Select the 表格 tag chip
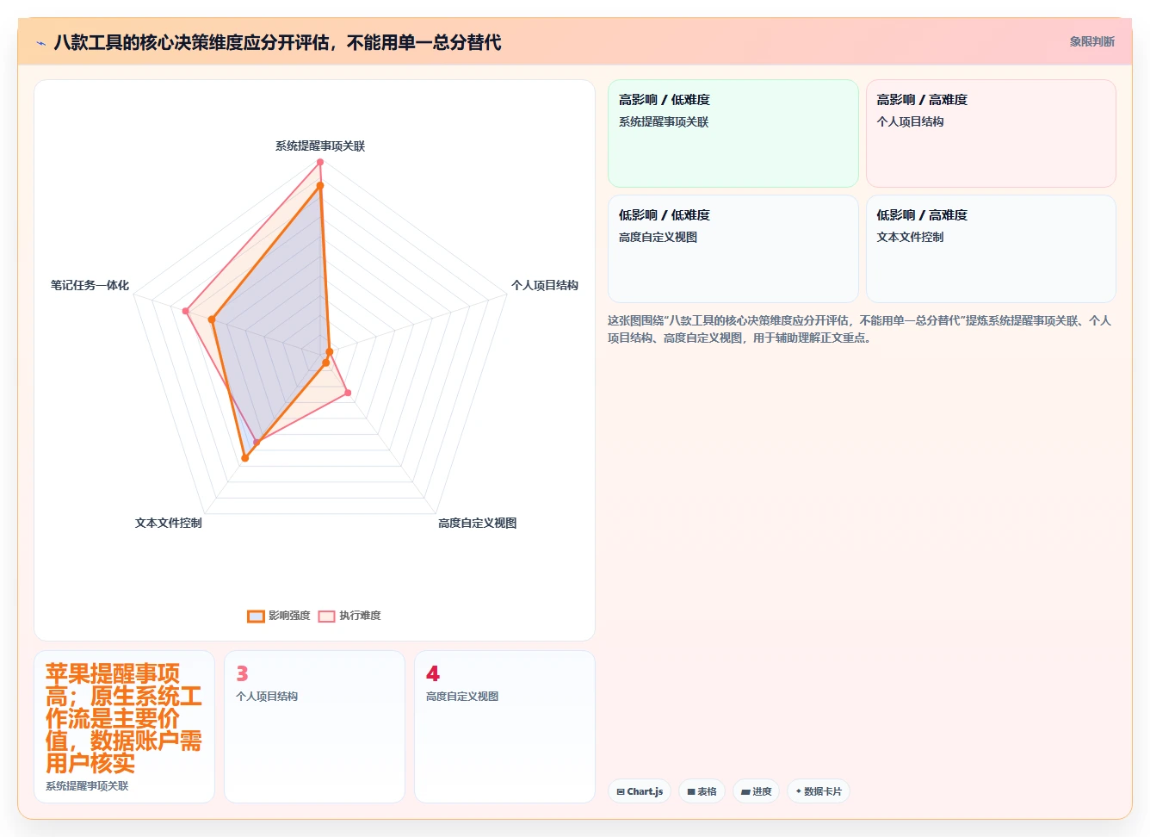 coord(702,791)
